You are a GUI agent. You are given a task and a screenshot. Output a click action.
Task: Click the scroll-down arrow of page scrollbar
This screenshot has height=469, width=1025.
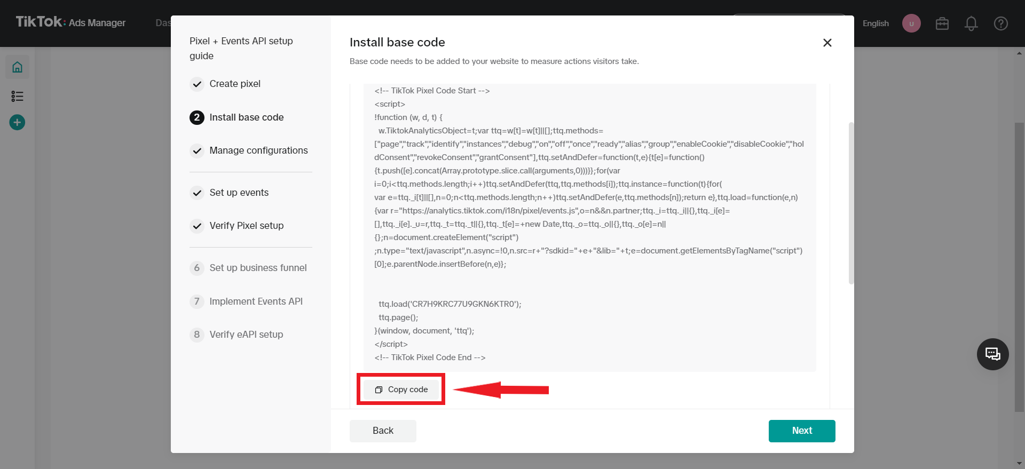(x=1019, y=464)
